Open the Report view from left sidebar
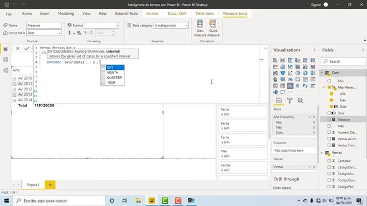The width and height of the screenshot is (367, 206). pos(6,49)
